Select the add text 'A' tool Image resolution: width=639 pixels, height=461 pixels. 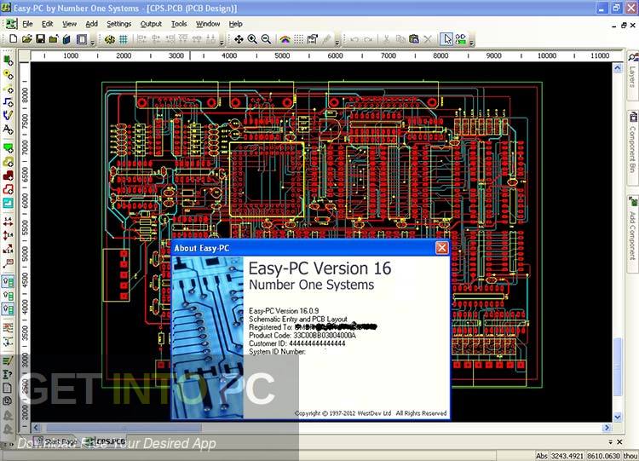coord(9,130)
